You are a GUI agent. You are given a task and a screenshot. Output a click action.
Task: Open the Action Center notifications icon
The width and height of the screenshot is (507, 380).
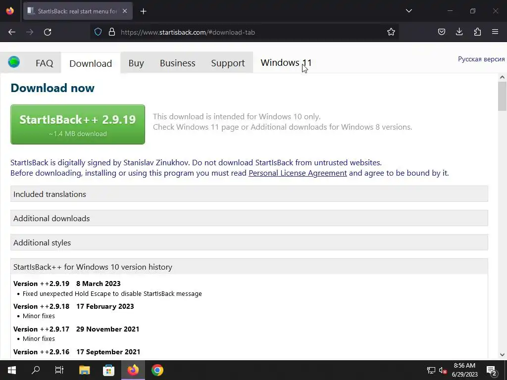pyautogui.click(x=492, y=370)
